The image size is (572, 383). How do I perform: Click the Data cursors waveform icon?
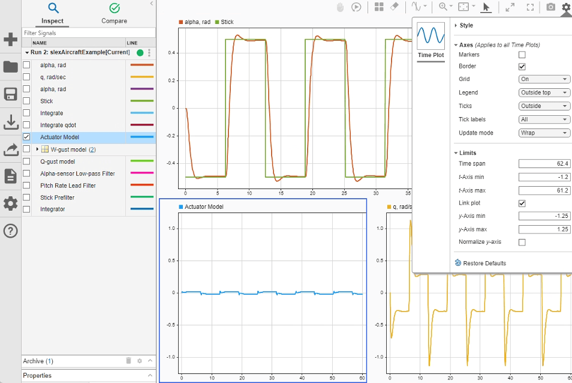(416, 7)
